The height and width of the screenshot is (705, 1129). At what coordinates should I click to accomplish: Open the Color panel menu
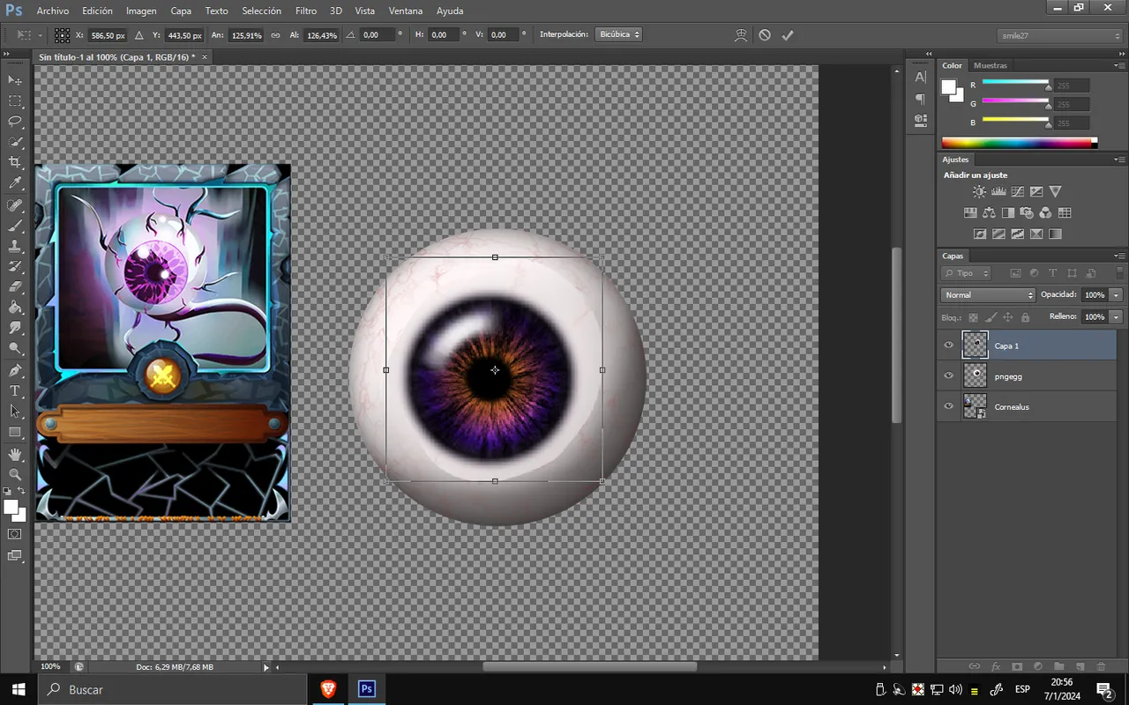click(x=1118, y=65)
